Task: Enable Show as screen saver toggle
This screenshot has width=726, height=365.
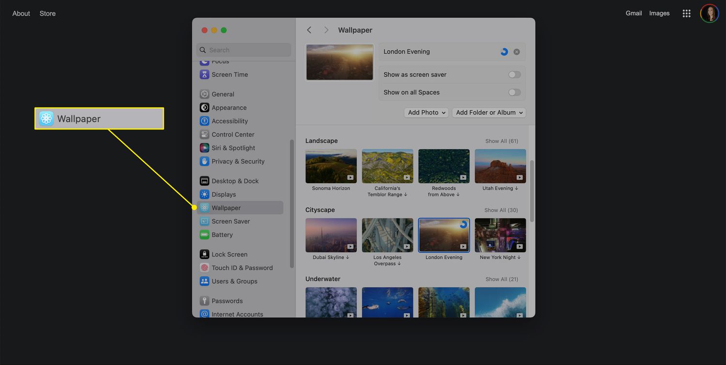Action: point(514,74)
